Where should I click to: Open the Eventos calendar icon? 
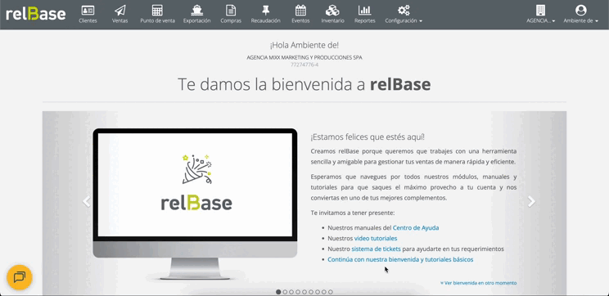(x=300, y=11)
